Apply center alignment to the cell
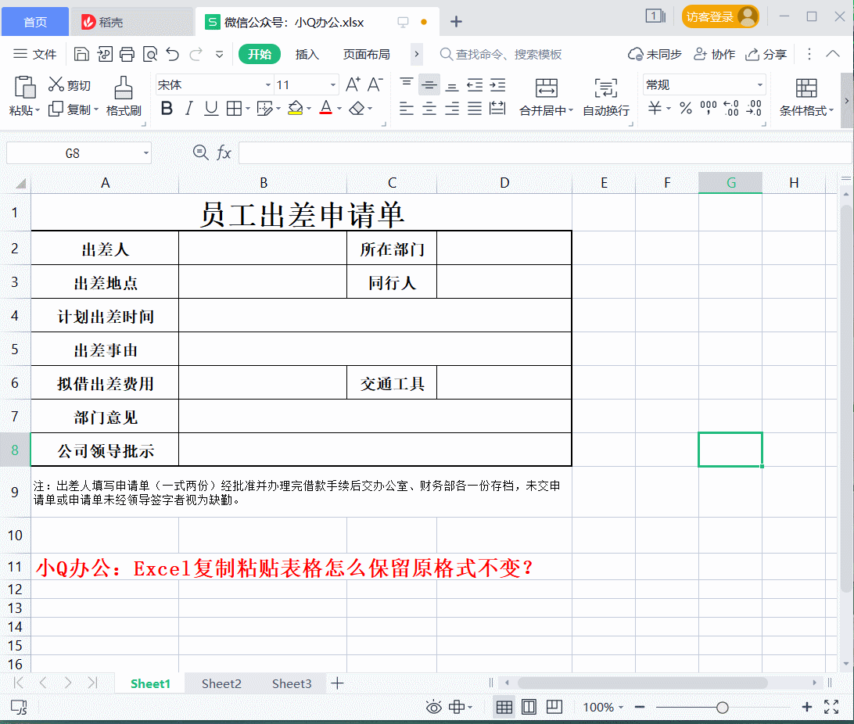This screenshot has height=724, width=854. pos(429,109)
